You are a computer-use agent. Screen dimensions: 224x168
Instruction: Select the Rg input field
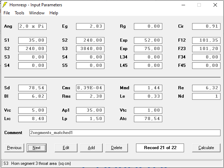point(148,26)
